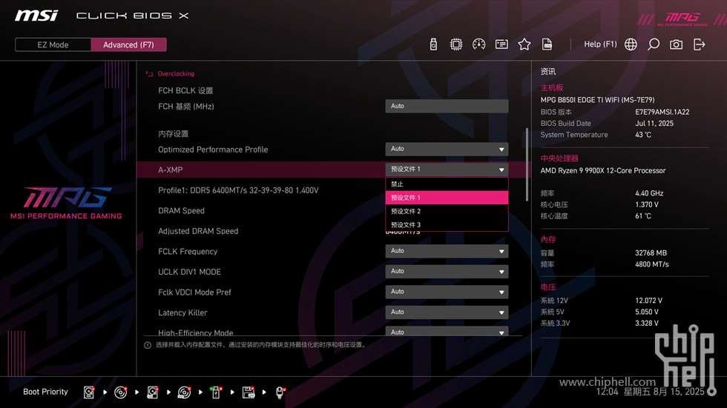
Task: Take a screenshot with the camera icon
Action: tap(676, 44)
